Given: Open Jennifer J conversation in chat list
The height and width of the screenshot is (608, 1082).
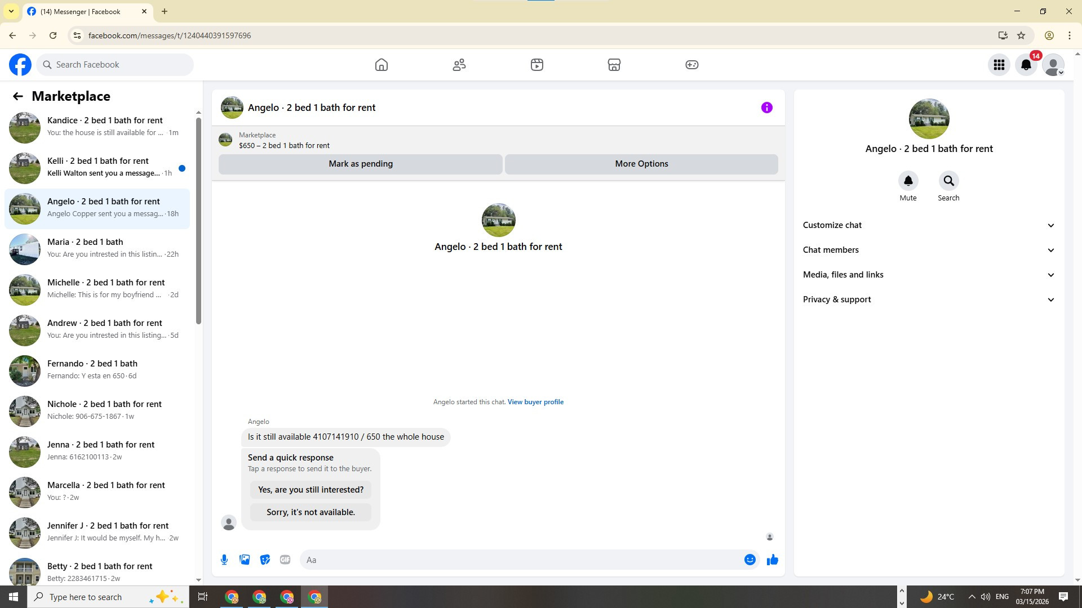Looking at the screenshot, I should (x=97, y=533).
